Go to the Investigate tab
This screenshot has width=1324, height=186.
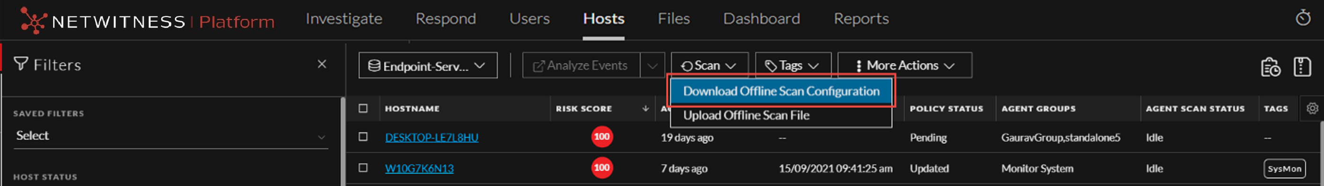click(344, 19)
